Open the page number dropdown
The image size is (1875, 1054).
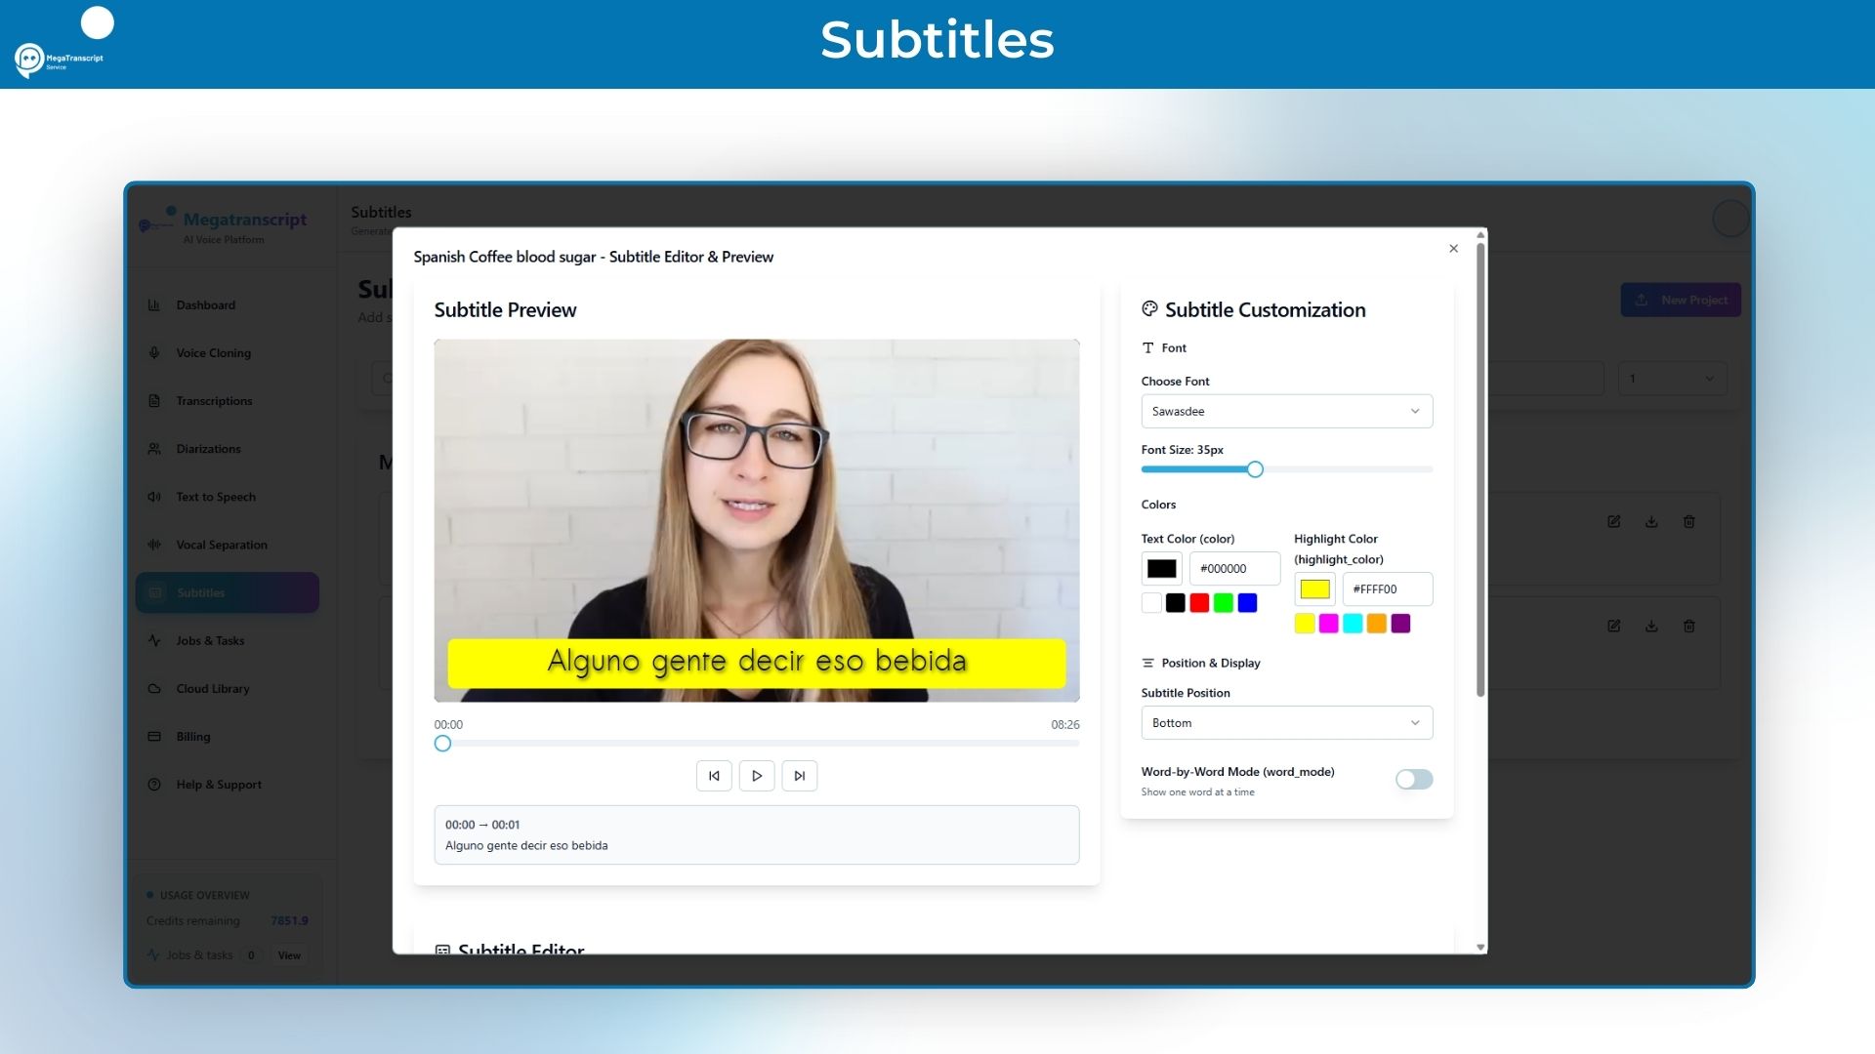(x=1672, y=378)
